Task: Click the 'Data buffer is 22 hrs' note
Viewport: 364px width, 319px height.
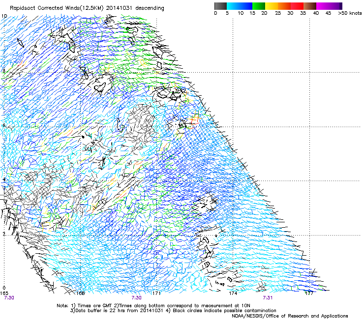Action: tap(98, 311)
